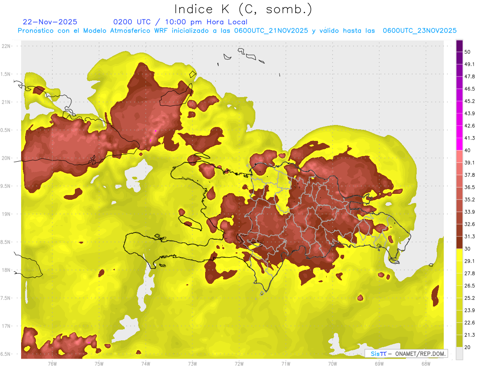Click the "35.2" colorbar value label
This screenshot has height=369, width=478.
(x=470, y=199)
